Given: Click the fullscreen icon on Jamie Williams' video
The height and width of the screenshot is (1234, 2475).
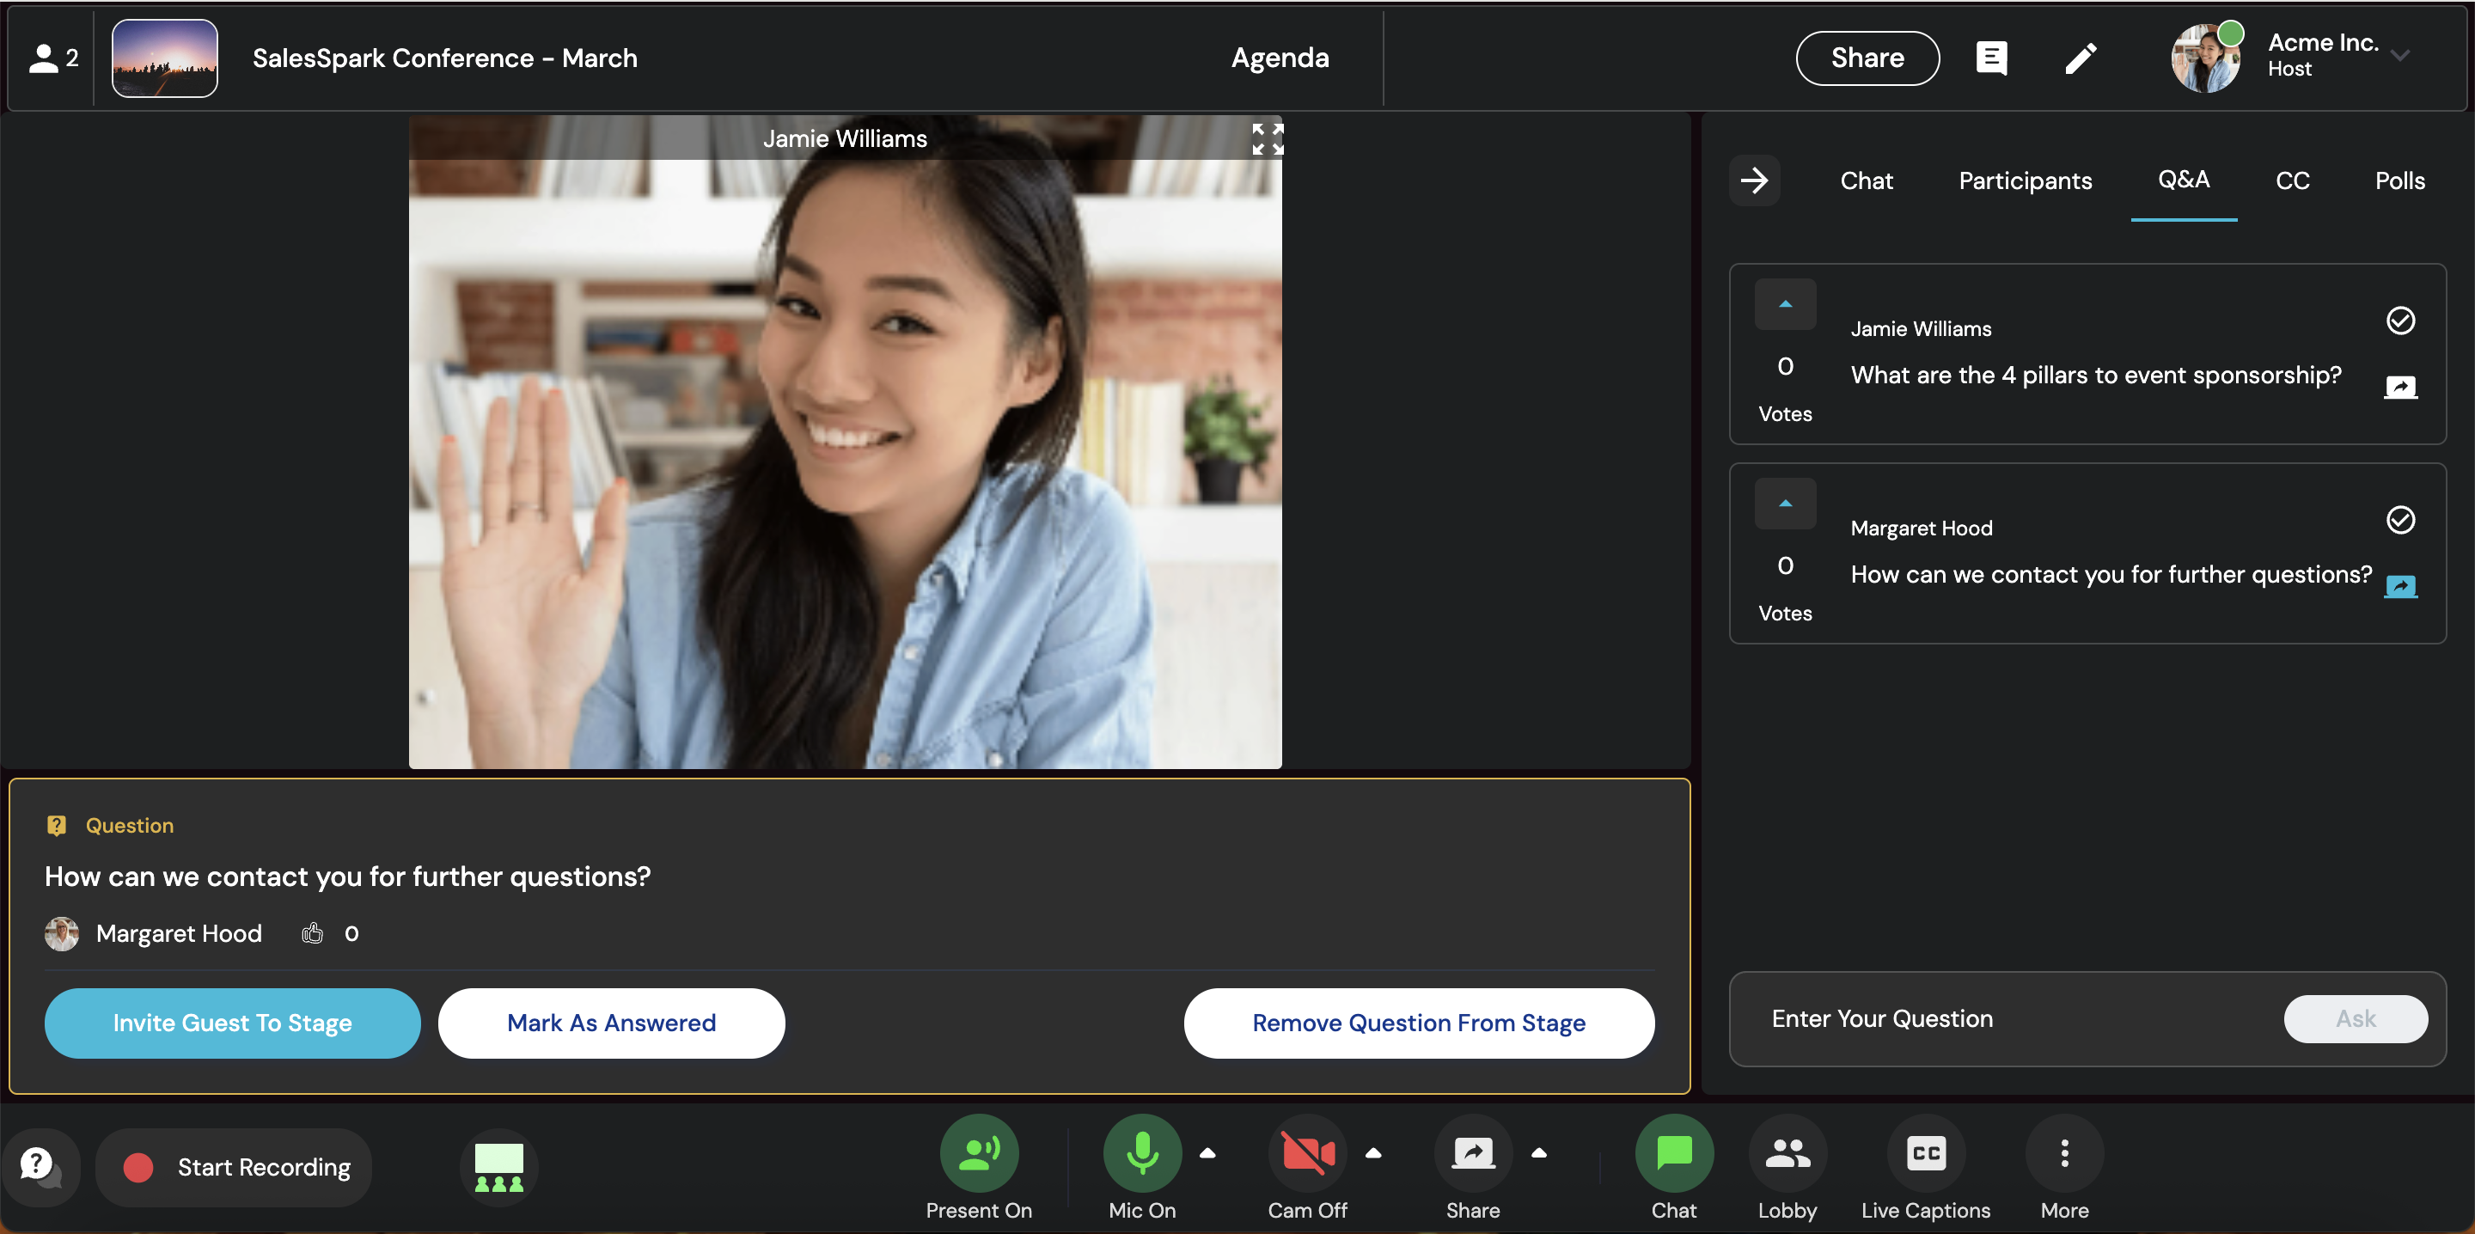Looking at the screenshot, I should pos(1268,139).
